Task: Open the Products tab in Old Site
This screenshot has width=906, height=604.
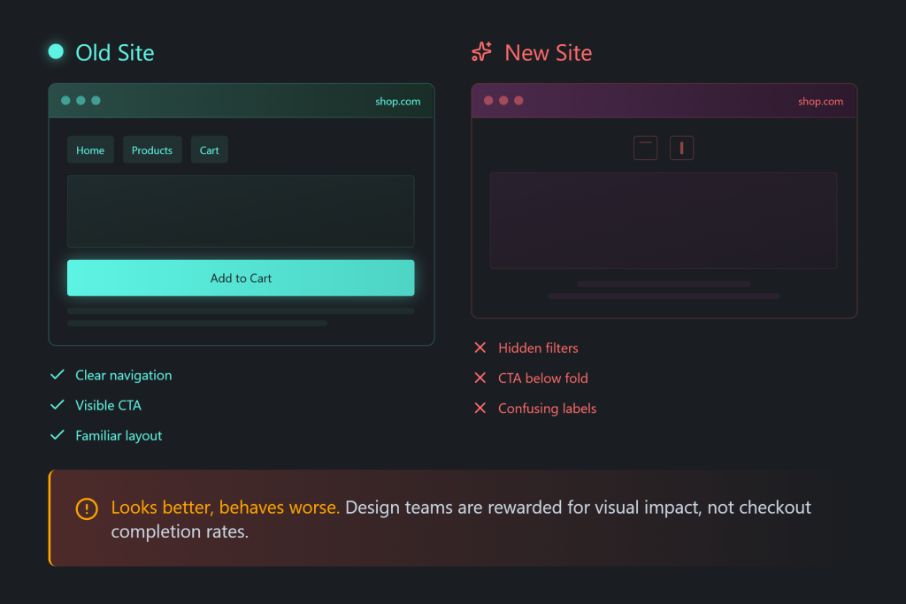Action: [152, 150]
